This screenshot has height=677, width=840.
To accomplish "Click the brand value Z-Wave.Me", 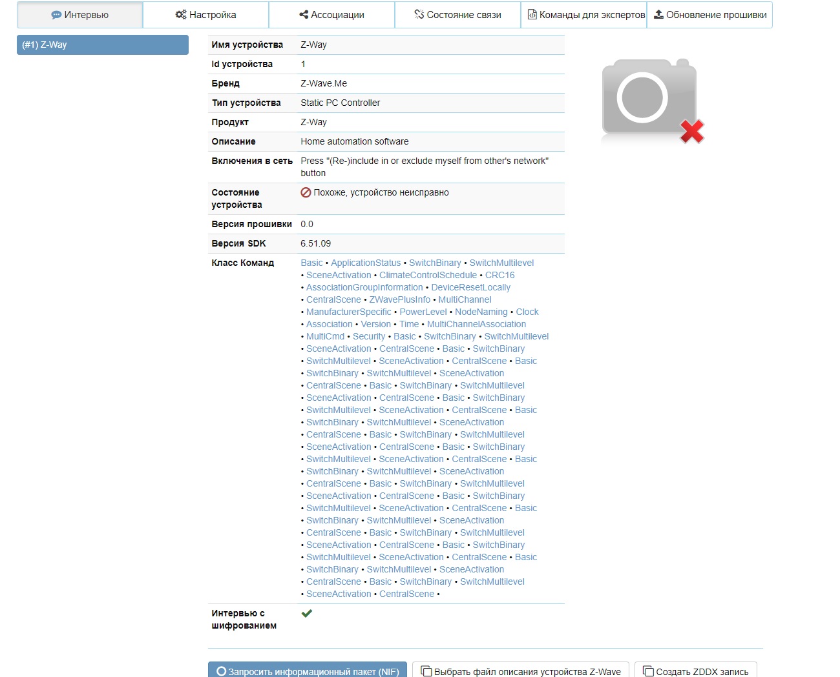I will [x=324, y=83].
